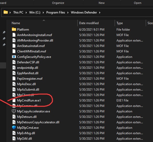
Task: Select the MpDetours.dll file name
Action: (27, 117)
